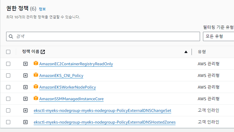Open eksctl PolicyExternalDNSHostedZones policy link
This screenshot has height=132, width=234.
[105, 122]
